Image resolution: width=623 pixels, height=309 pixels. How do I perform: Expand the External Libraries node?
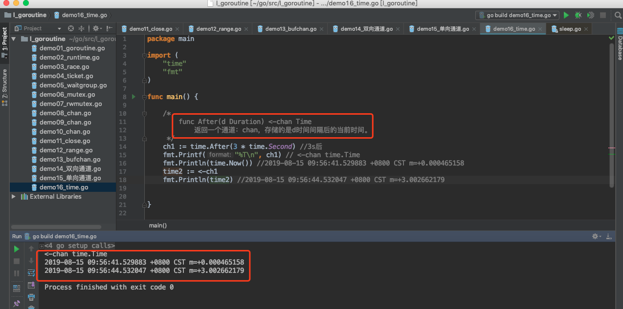click(x=14, y=197)
